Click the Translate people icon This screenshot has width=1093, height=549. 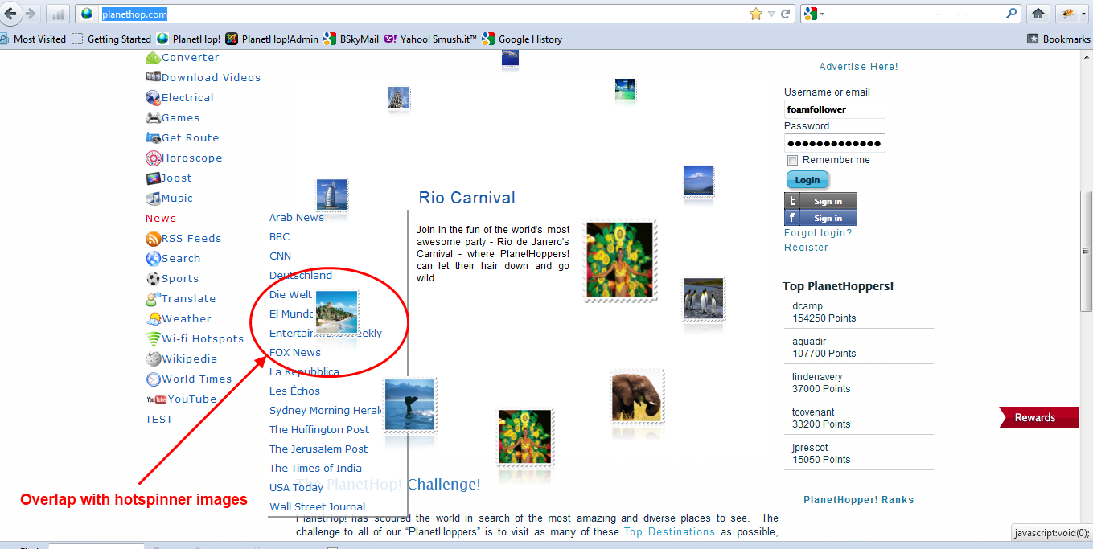pos(153,299)
